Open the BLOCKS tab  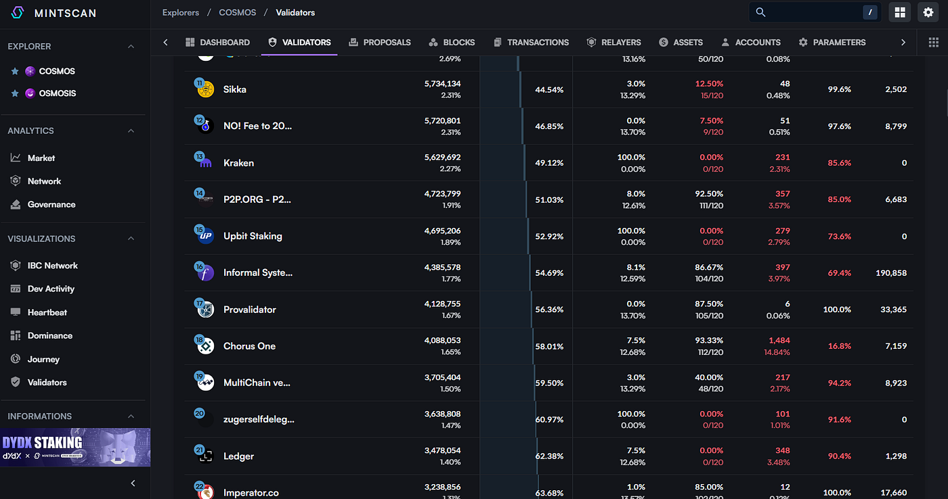tap(452, 42)
